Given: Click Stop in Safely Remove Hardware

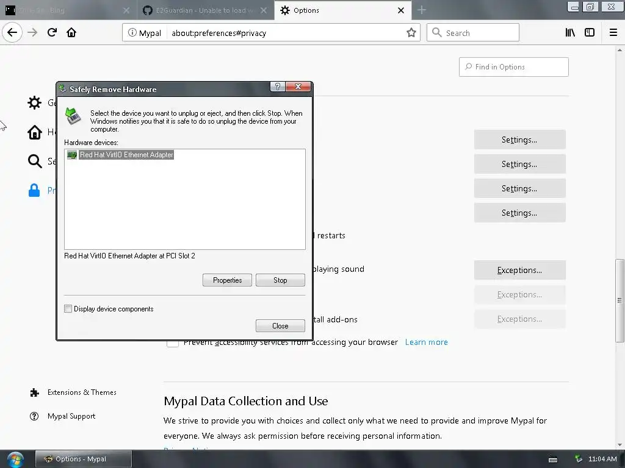Looking at the screenshot, I should pyautogui.click(x=280, y=280).
